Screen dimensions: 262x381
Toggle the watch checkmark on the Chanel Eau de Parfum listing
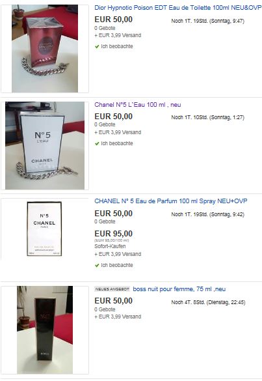point(97,265)
